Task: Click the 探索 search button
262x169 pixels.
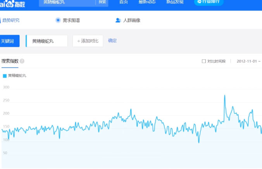Action: 102,2
